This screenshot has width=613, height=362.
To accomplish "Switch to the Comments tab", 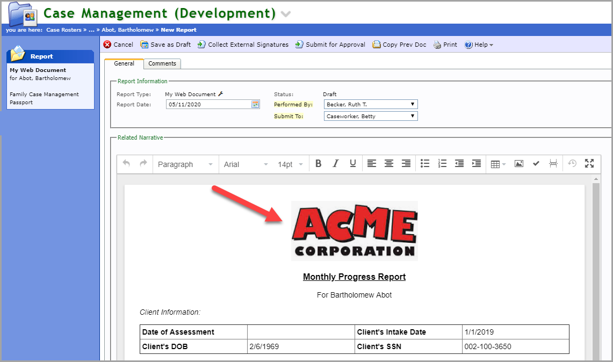I will coord(162,63).
